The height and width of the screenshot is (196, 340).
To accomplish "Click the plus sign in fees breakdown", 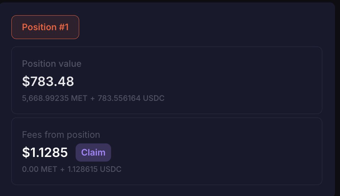I will 62,169.
